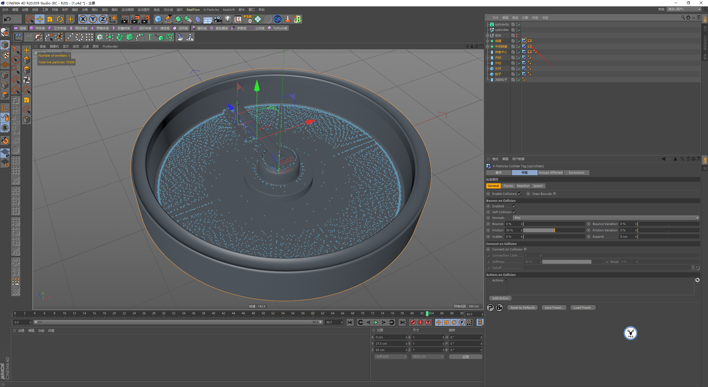Jump to the start of the animation

pos(350,322)
